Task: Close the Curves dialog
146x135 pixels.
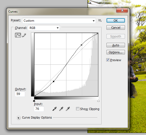Action: pos(122,10)
